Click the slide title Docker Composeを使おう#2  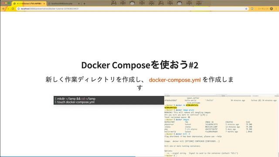coord(139,65)
